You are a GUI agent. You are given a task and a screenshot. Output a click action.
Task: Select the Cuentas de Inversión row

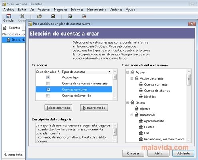pos(74,96)
